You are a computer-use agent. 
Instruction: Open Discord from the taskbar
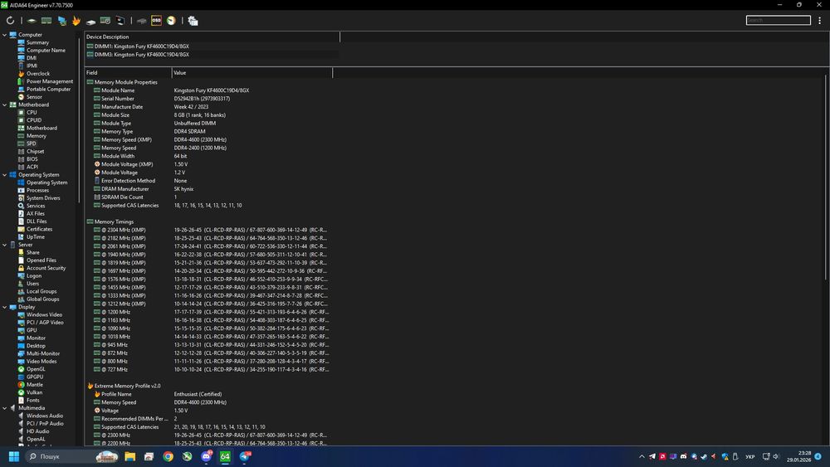tap(207, 456)
